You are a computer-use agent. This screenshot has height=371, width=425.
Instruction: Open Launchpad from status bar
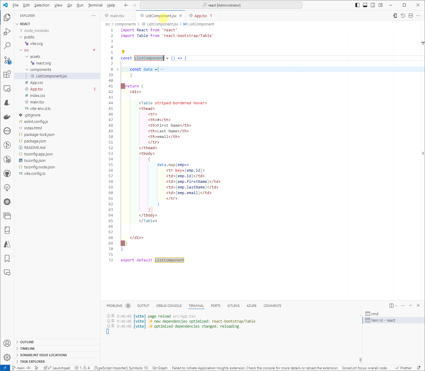pyautogui.click(x=57, y=368)
